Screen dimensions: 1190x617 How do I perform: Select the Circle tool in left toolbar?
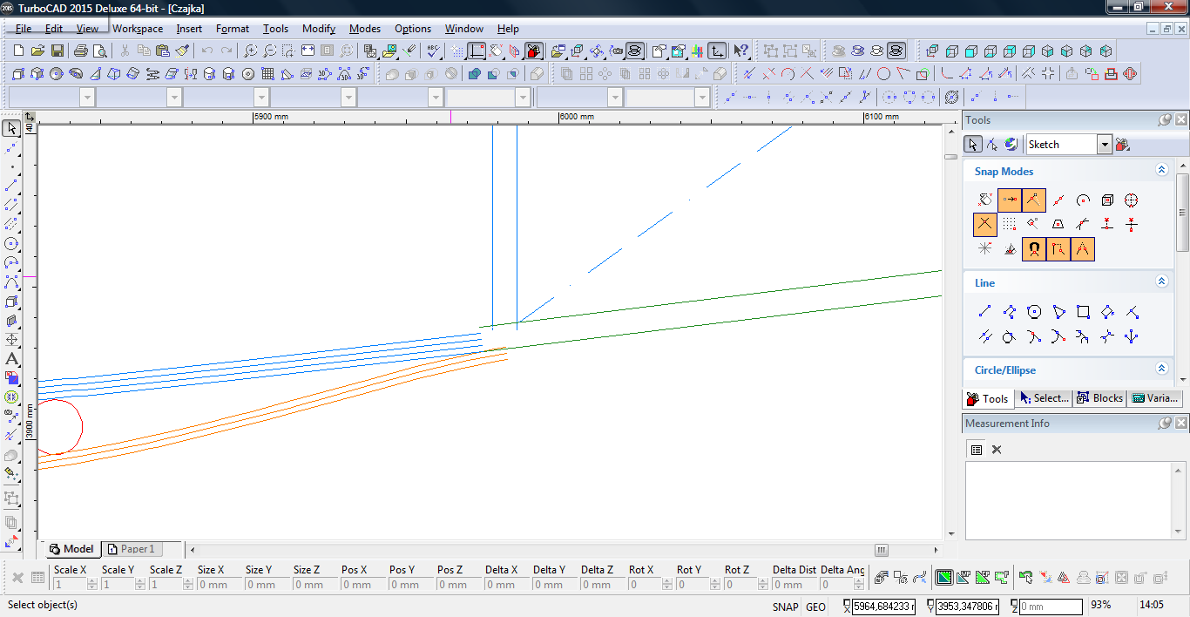[x=11, y=244]
